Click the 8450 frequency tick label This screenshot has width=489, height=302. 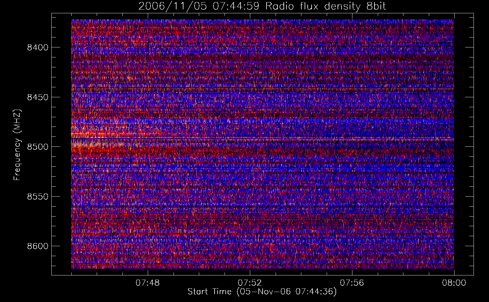[x=38, y=97]
